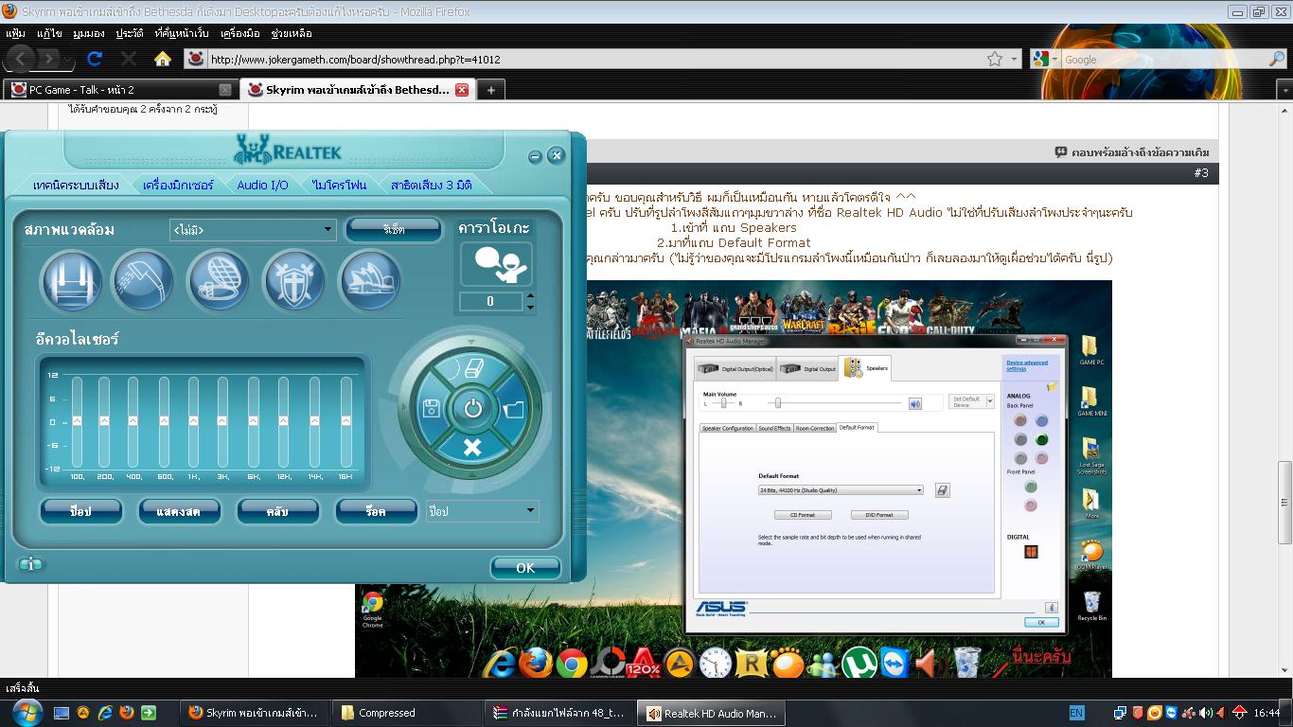
Task: Open the Windows Start menu orb
Action: click(x=26, y=713)
